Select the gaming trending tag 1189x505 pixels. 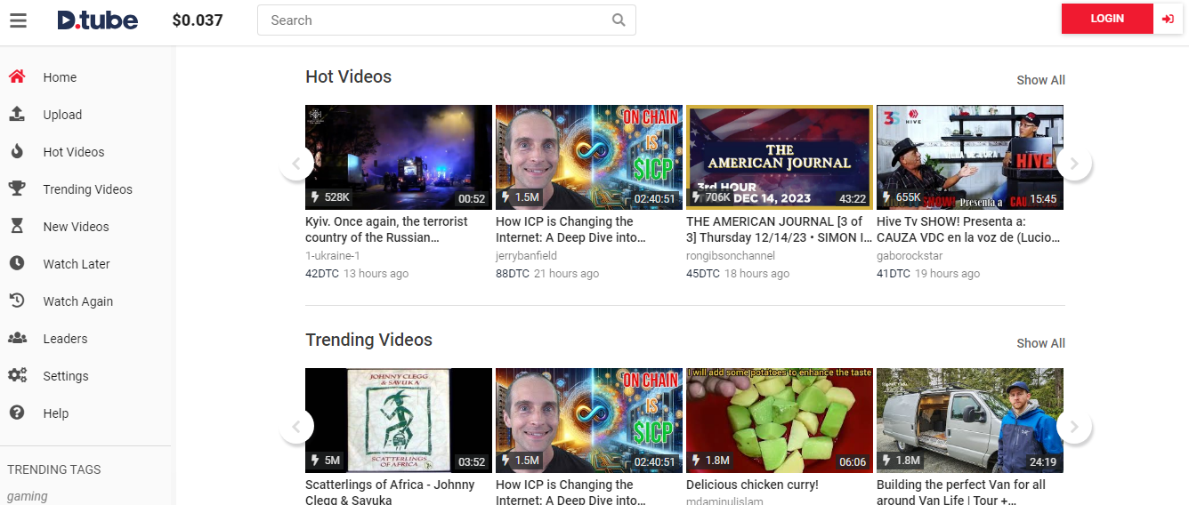28,496
